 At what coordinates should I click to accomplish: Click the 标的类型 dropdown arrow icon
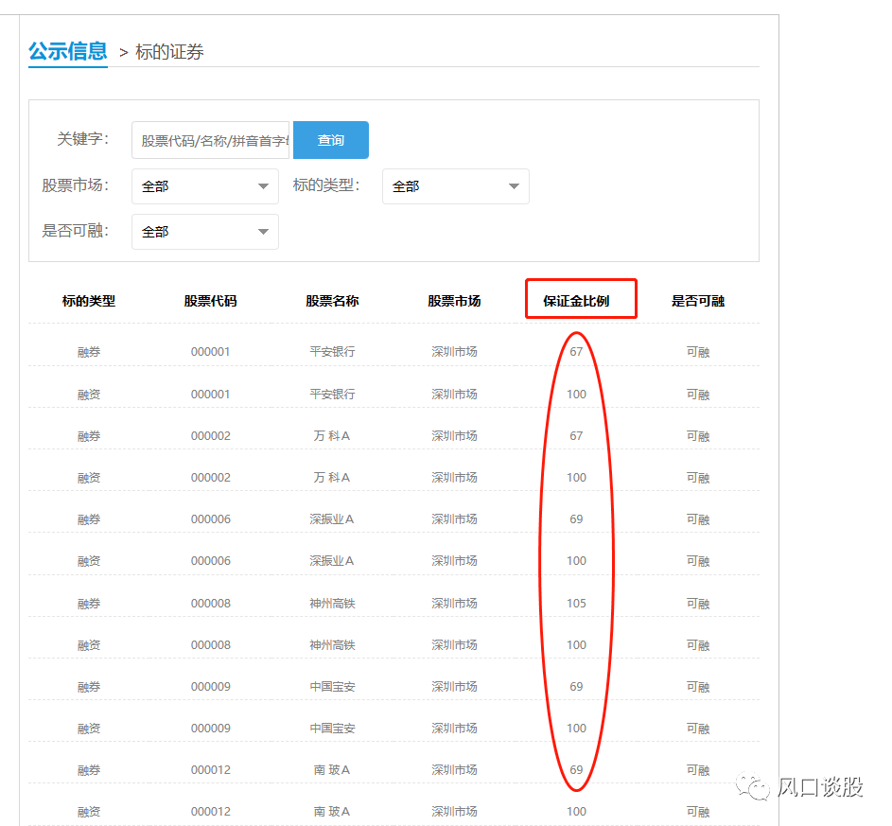point(515,186)
